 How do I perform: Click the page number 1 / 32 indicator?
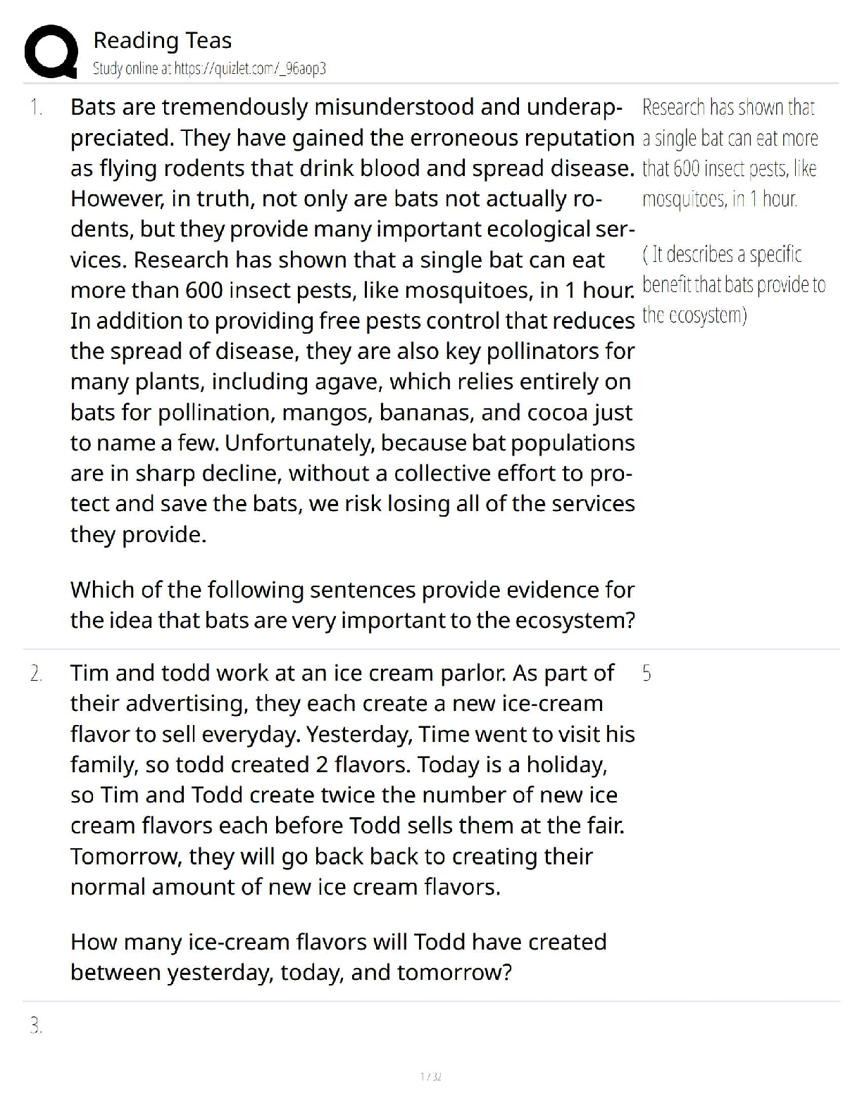pos(430,1076)
